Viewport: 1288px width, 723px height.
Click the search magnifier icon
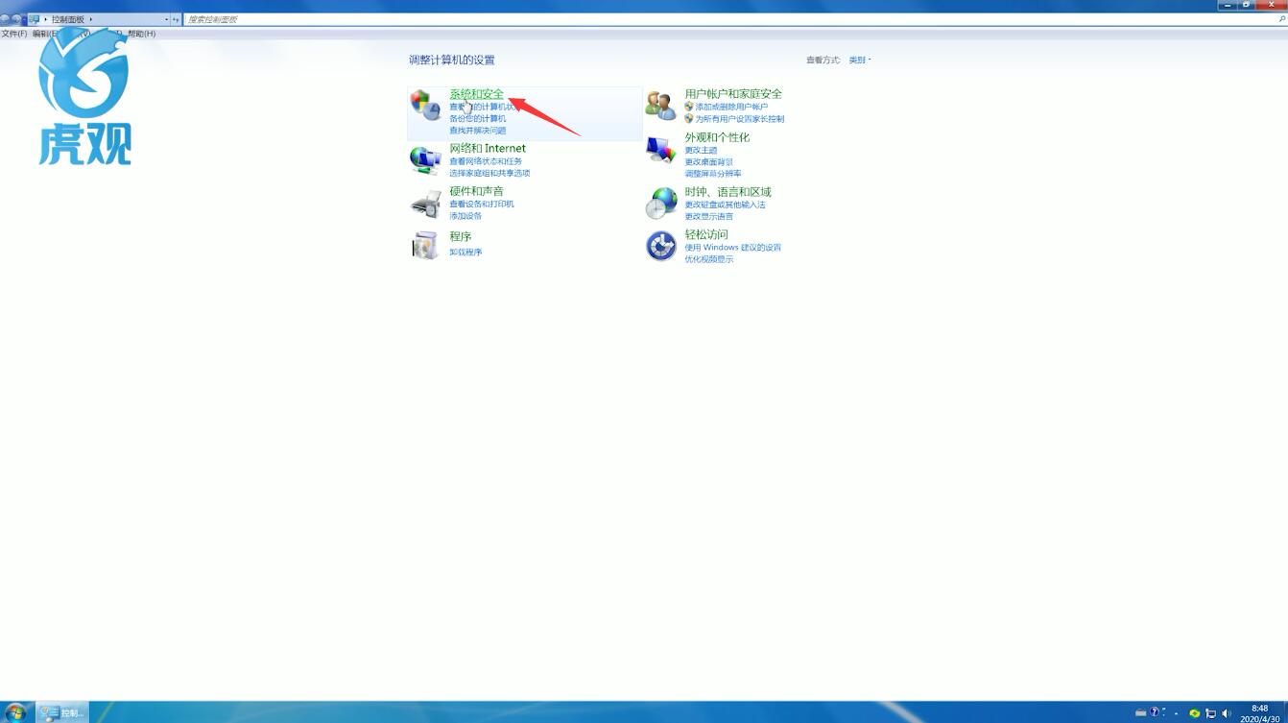point(1281,19)
